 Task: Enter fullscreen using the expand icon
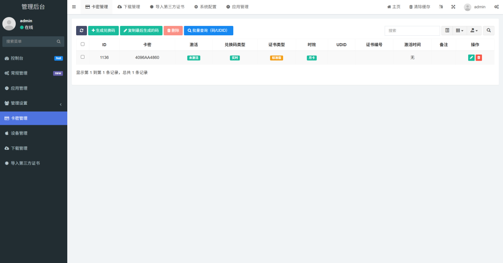point(453,7)
